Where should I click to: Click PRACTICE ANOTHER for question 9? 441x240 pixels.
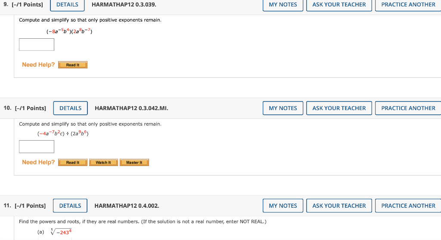(408, 5)
